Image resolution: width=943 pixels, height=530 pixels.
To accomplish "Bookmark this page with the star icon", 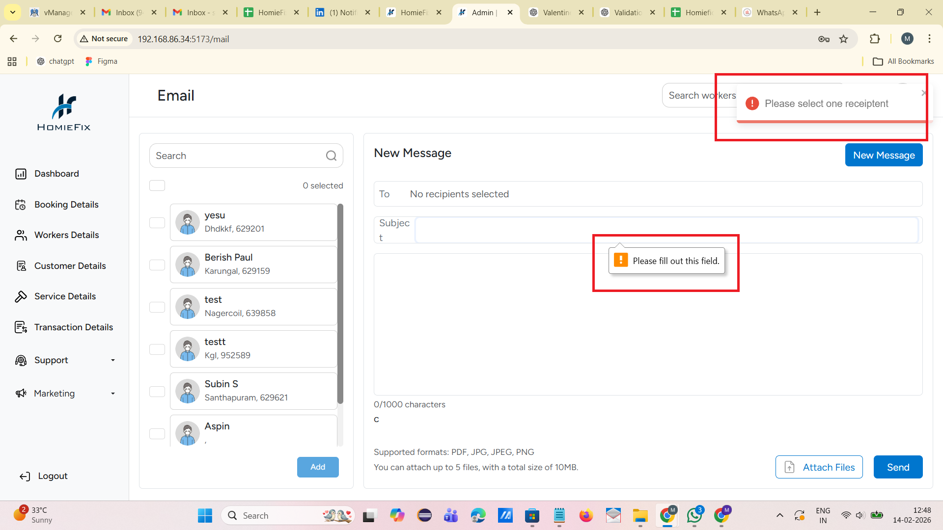I will click(x=843, y=39).
